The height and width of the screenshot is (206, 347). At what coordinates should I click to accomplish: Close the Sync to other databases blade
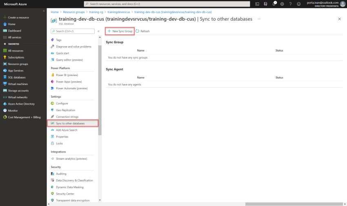(340, 19)
